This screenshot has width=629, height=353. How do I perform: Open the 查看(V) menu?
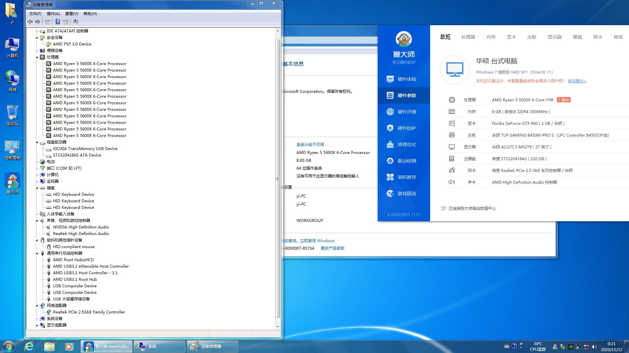coord(71,13)
